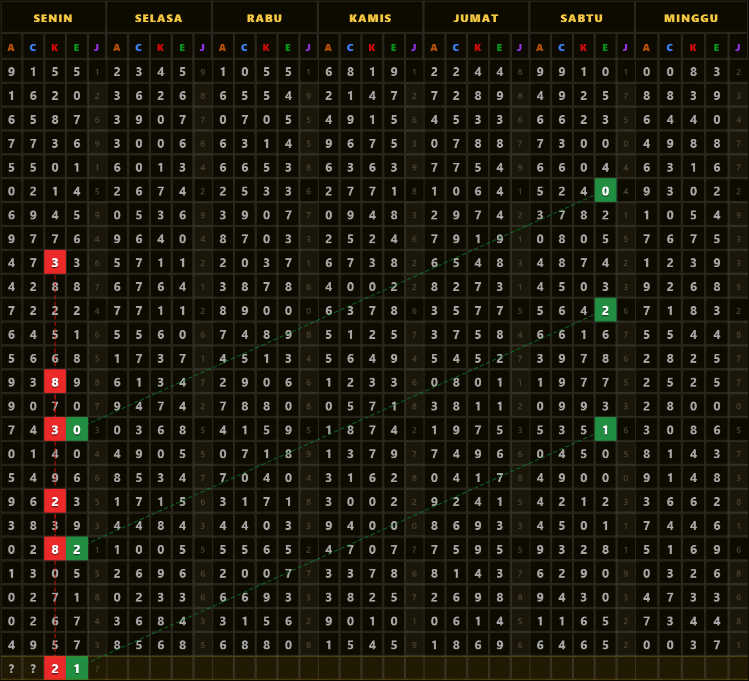Screen dimensions: 749x681
Task: Select the E column header under SABTU
Action: click(x=605, y=48)
